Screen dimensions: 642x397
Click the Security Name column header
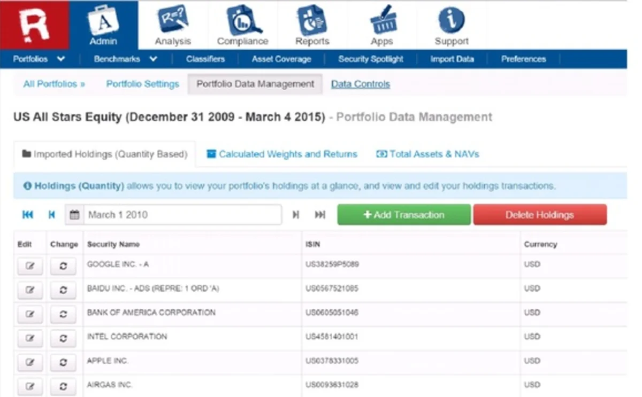point(113,244)
